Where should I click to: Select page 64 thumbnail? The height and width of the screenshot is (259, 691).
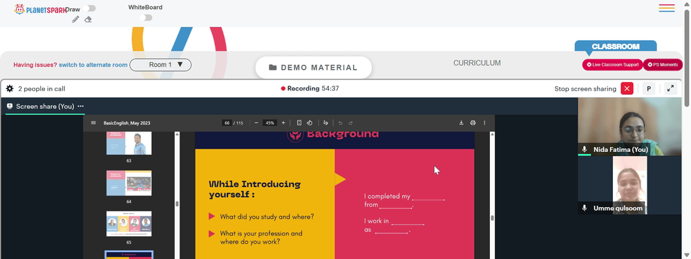(x=129, y=183)
